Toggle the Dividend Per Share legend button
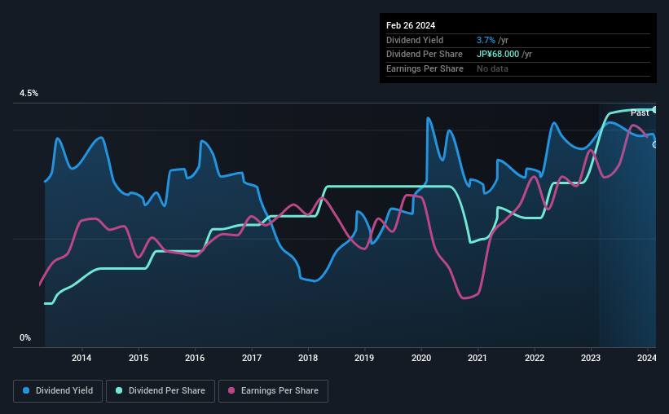The height and width of the screenshot is (414, 669). (x=161, y=391)
